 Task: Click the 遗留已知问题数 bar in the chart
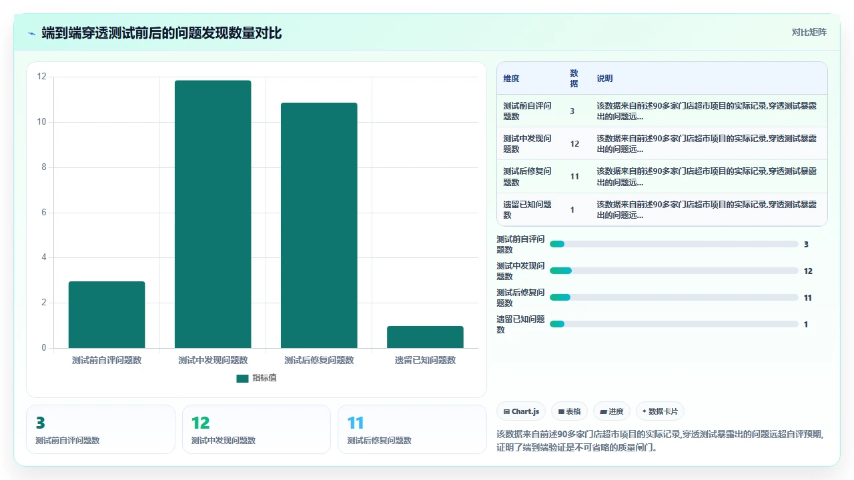pos(425,337)
